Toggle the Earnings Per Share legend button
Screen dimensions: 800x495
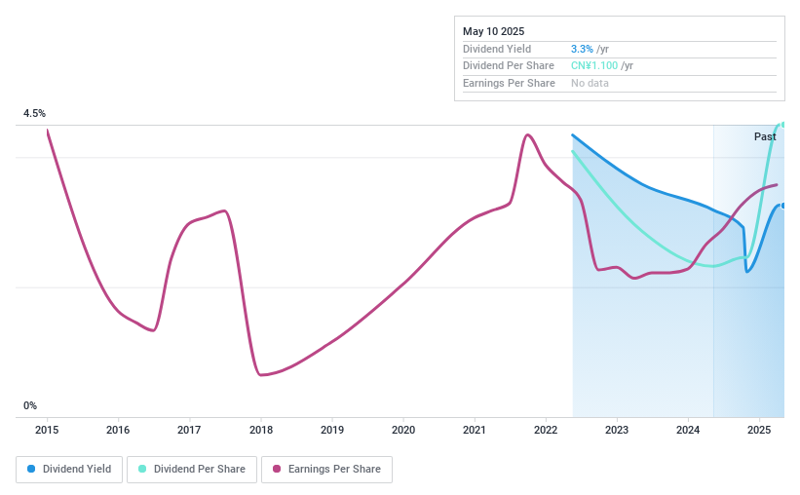326,469
